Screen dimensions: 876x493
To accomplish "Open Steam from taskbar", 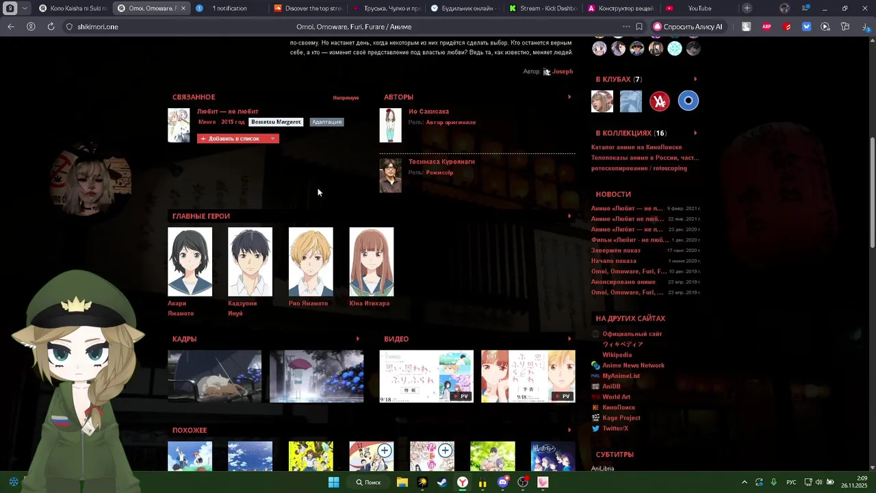I will 442,482.
